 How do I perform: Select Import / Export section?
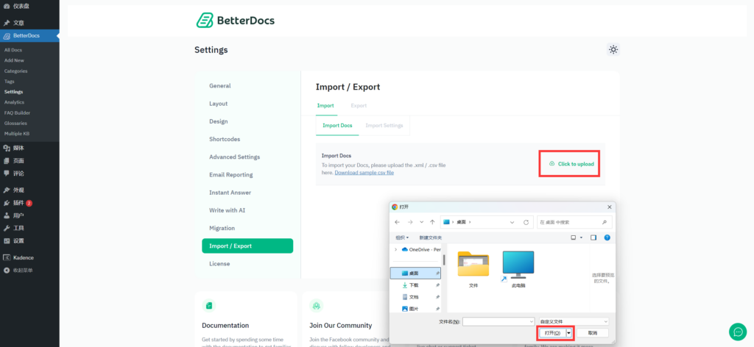[247, 246]
